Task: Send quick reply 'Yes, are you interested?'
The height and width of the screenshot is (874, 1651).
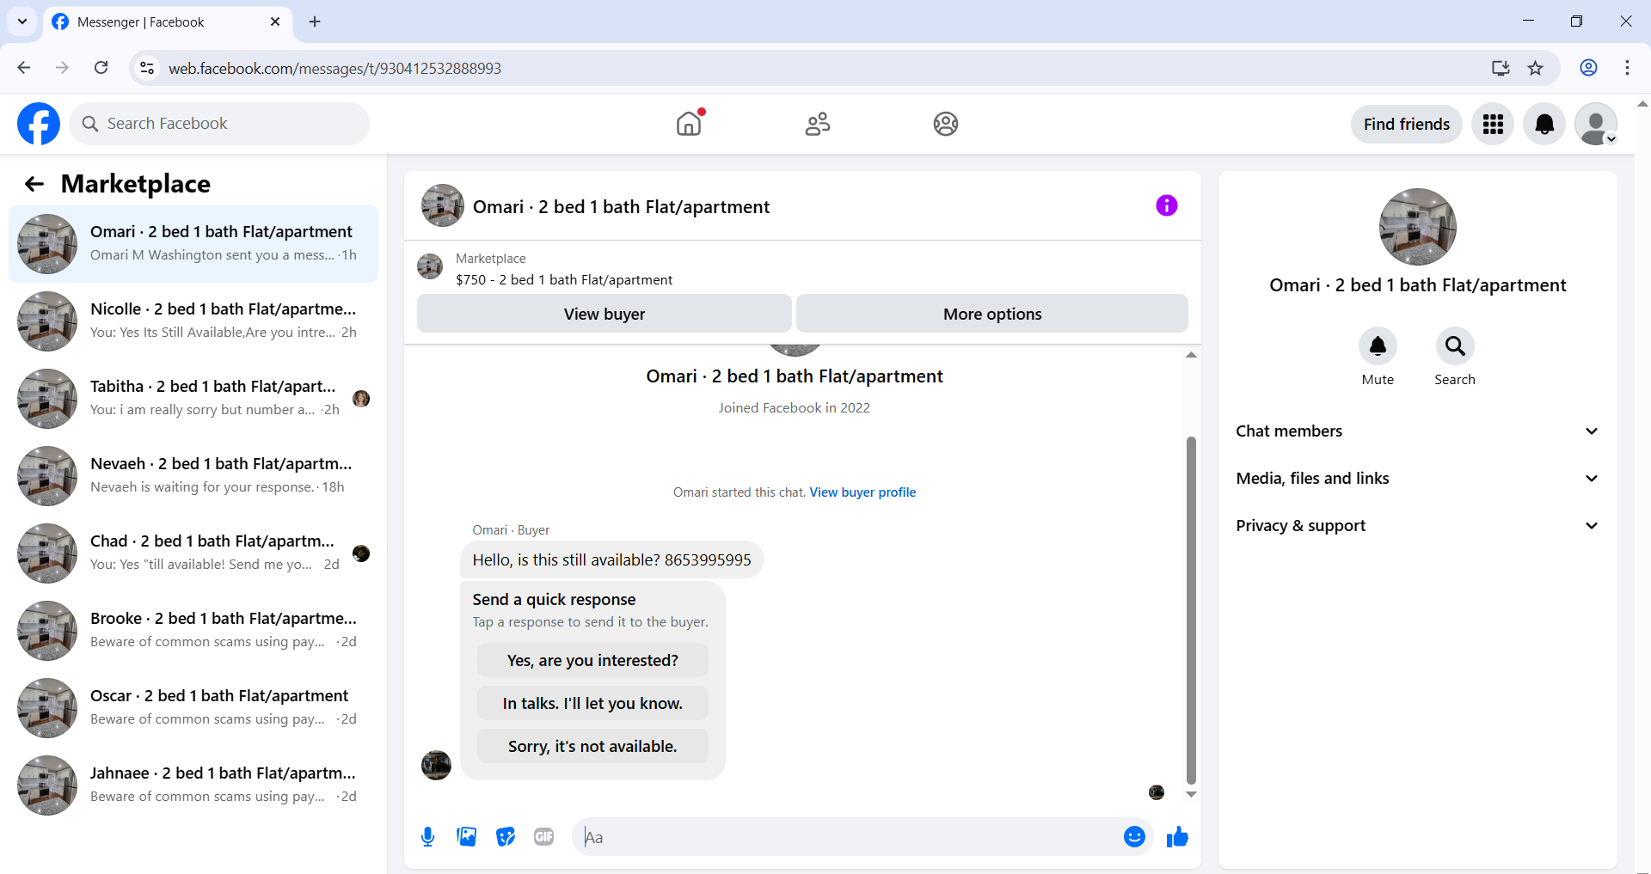Action: tap(592, 661)
